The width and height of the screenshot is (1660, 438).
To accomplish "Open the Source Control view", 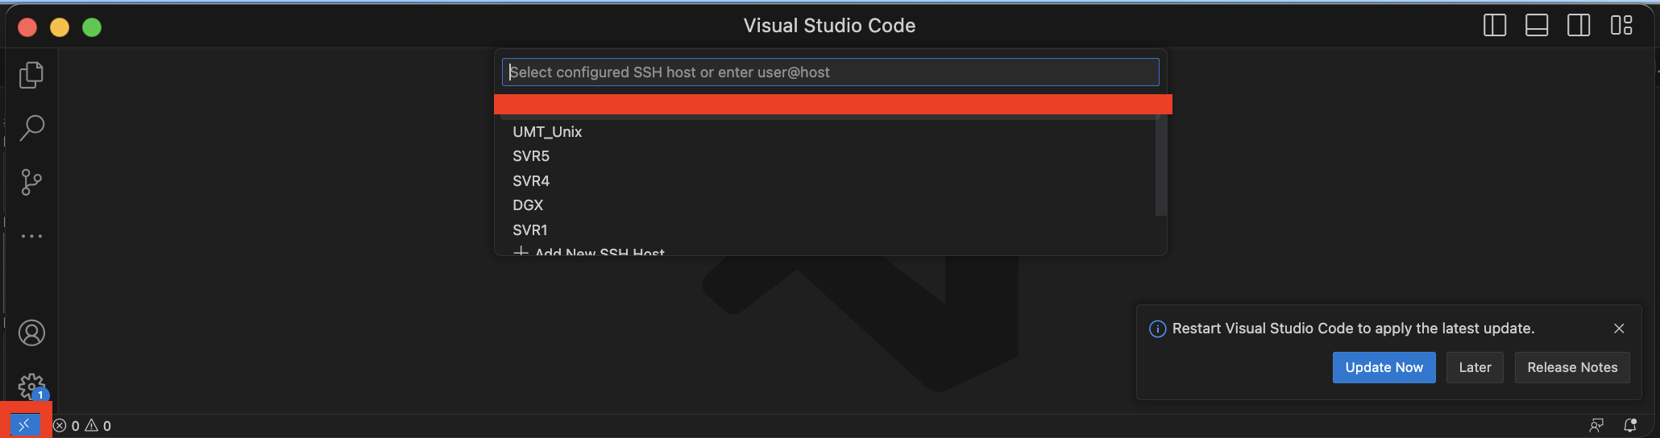I will 31,182.
